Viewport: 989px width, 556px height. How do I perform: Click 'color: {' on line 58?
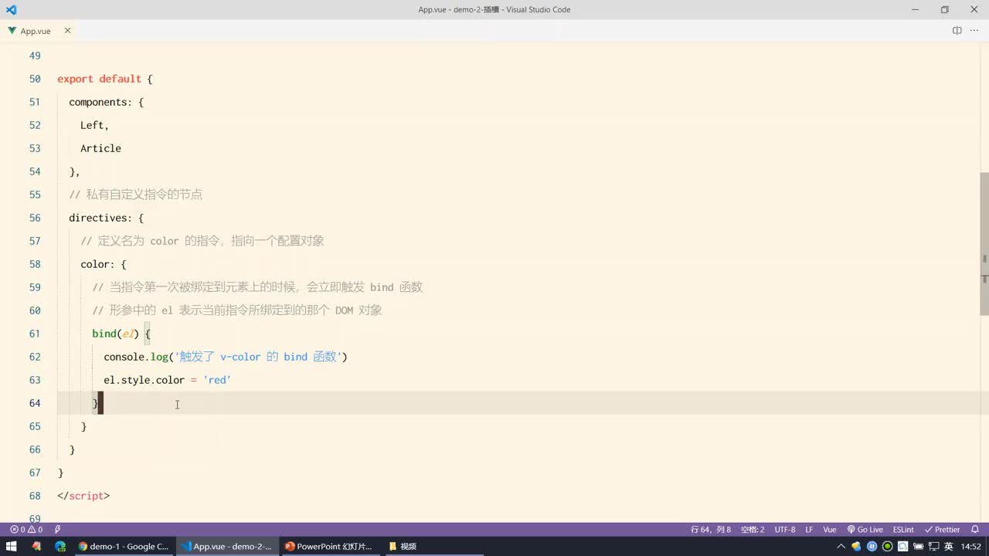[x=104, y=264]
